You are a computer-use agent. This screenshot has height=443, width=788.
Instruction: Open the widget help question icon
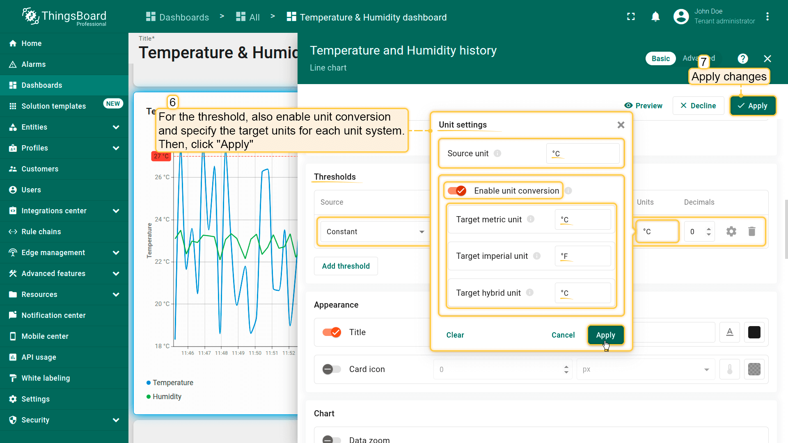[x=742, y=59]
